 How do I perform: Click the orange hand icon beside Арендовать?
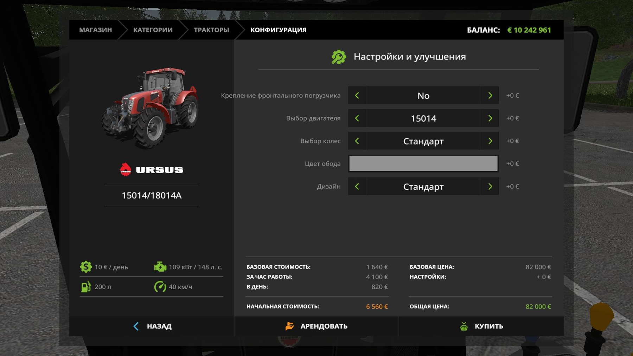(x=289, y=326)
